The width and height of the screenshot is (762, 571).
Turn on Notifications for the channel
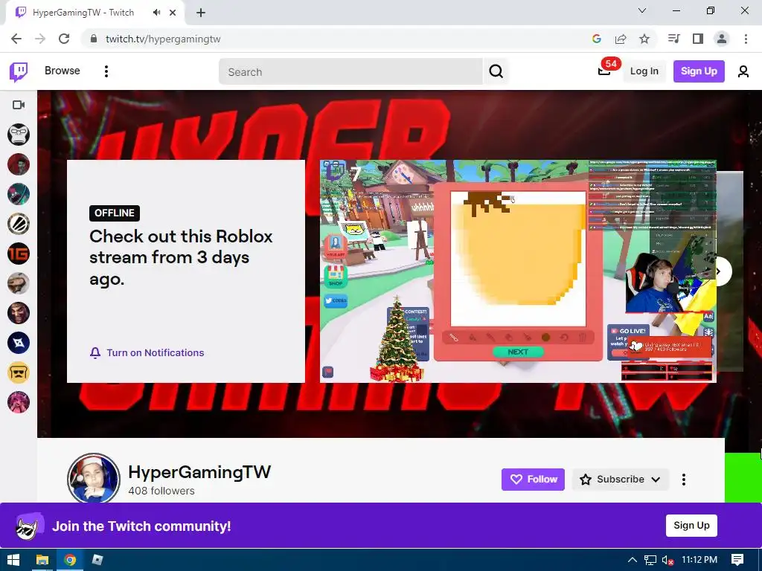(x=147, y=353)
